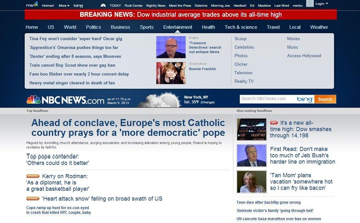The height and width of the screenshot is (223, 360).
Task: Click the red Breaking News banner
Action: coord(181,14)
